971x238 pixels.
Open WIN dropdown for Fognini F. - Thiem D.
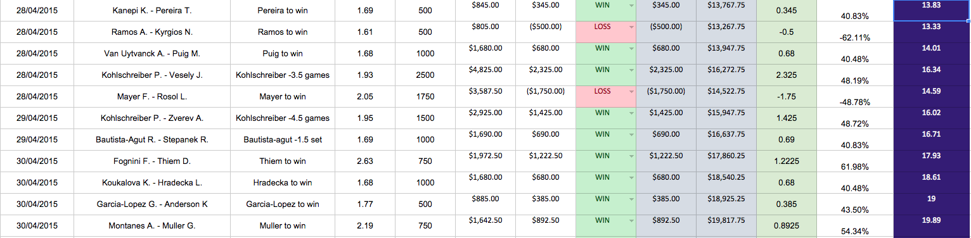point(631,156)
